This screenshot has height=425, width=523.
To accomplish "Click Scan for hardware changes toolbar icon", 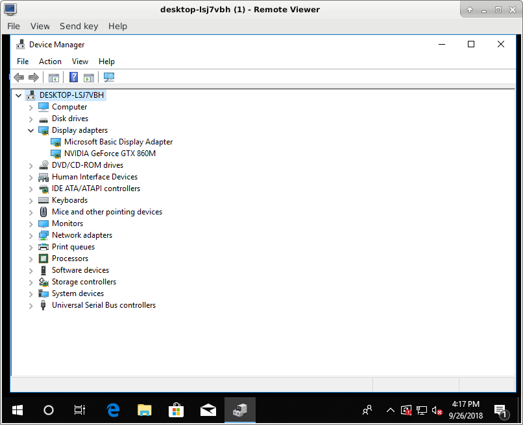I will point(109,77).
